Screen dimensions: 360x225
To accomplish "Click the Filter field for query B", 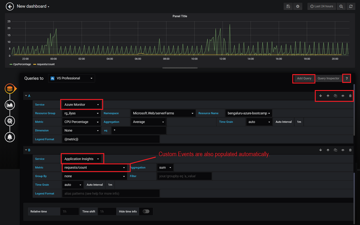I will tap(184, 176).
